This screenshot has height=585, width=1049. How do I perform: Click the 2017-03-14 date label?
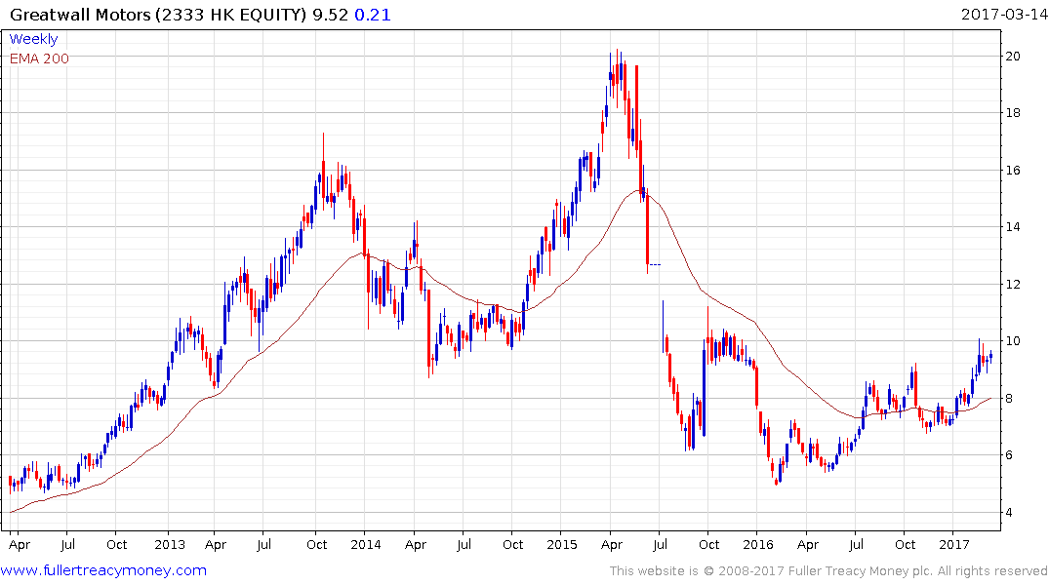[x=1003, y=14]
